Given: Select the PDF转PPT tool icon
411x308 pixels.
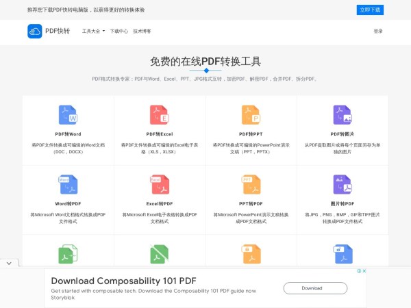Looking at the screenshot, I should (x=251, y=114).
